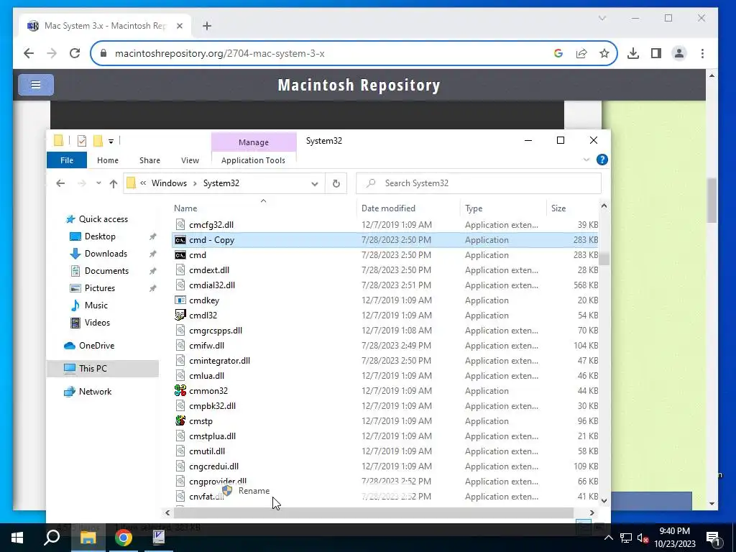Screen dimensions: 736x552
Task: Click the Manage contextual tab
Action: (254, 142)
